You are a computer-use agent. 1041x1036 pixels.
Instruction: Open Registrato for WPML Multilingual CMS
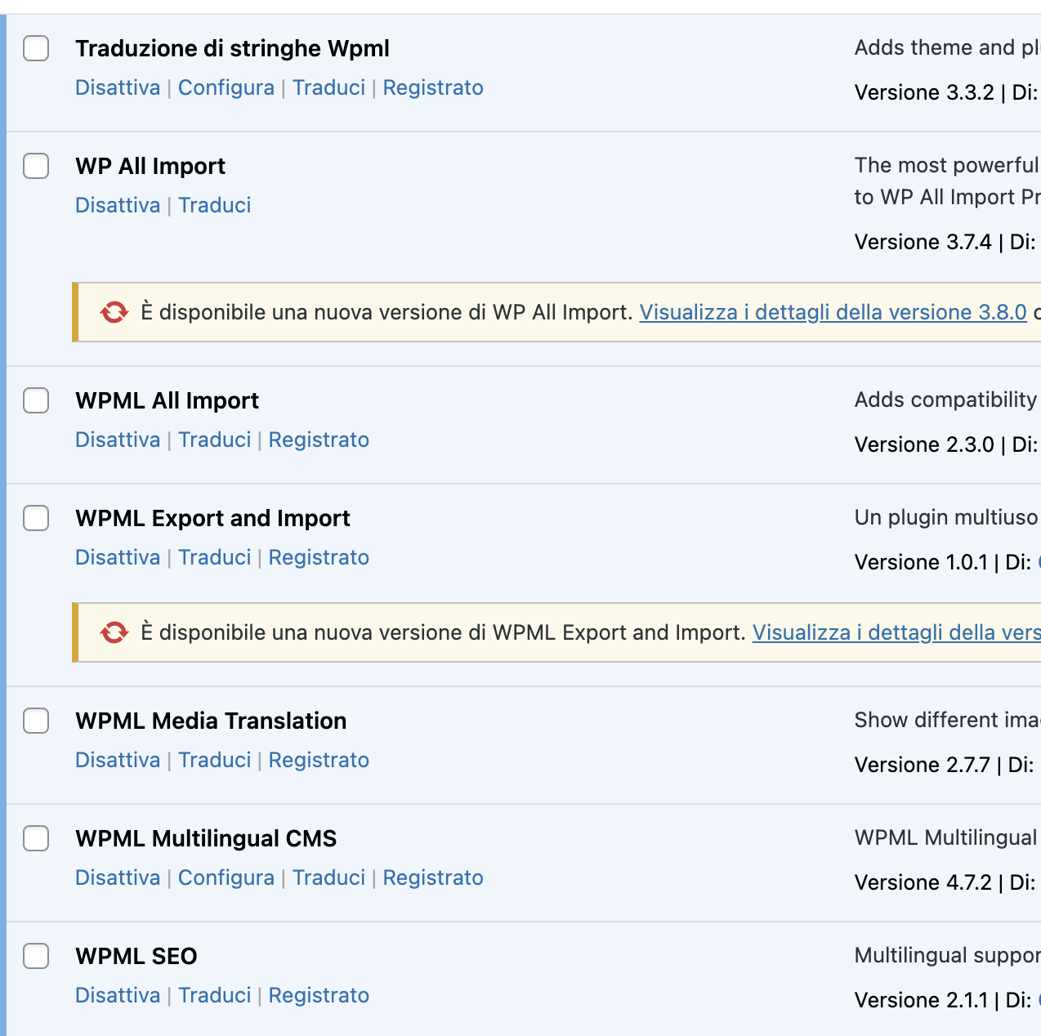[433, 877]
